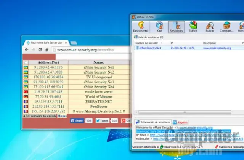Sort the list by Descripción column
Viewport: 244px width, 160px height.
point(210,43)
